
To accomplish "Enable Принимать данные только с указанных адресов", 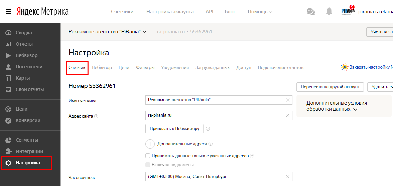I will [148, 156].
